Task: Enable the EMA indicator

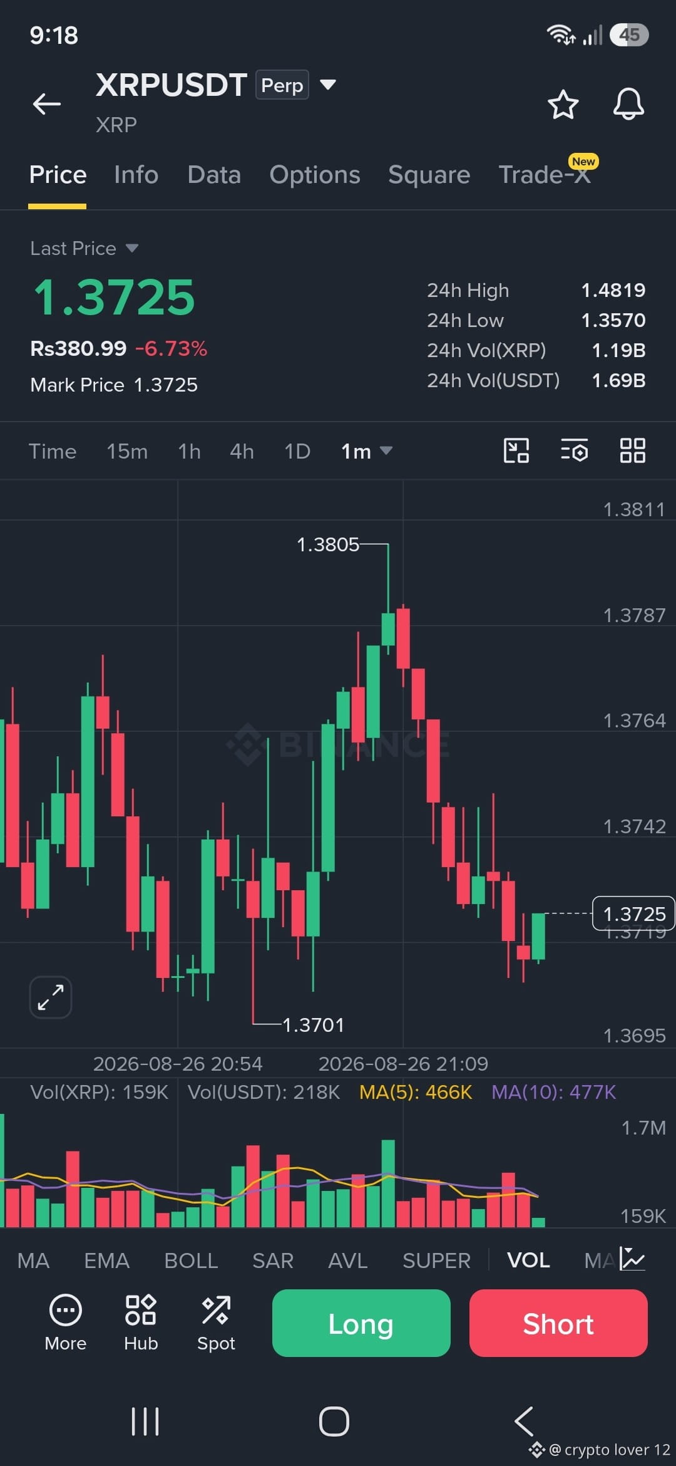Action: pyautogui.click(x=107, y=1261)
